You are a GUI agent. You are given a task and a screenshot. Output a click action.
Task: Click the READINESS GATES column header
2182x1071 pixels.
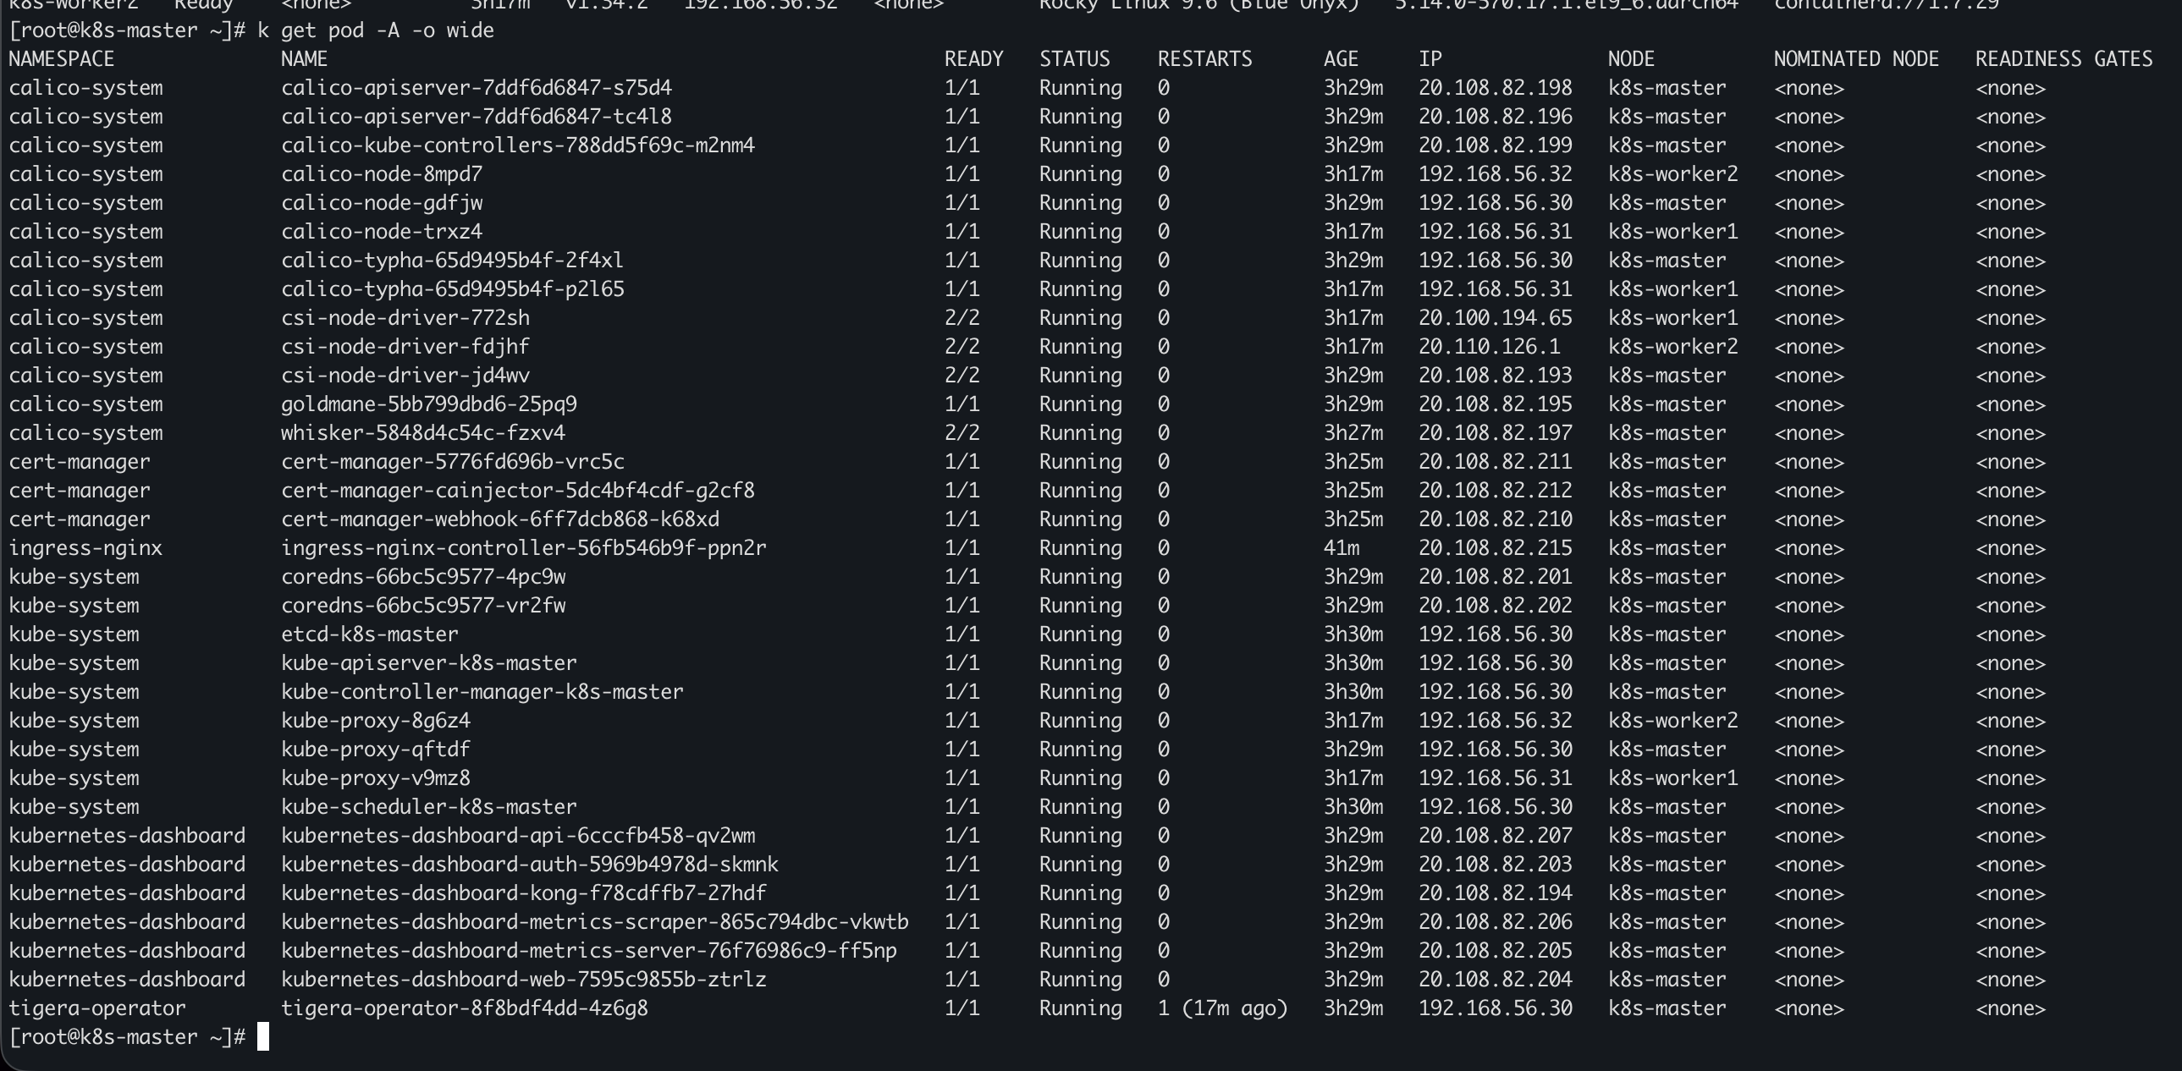pos(2064,59)
